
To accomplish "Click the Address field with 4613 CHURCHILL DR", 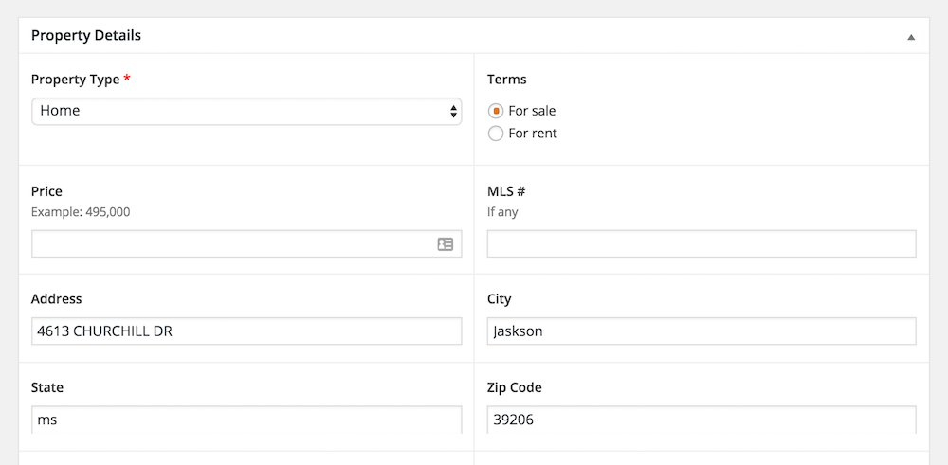I will pyautogui.click(x=246, y=331).
